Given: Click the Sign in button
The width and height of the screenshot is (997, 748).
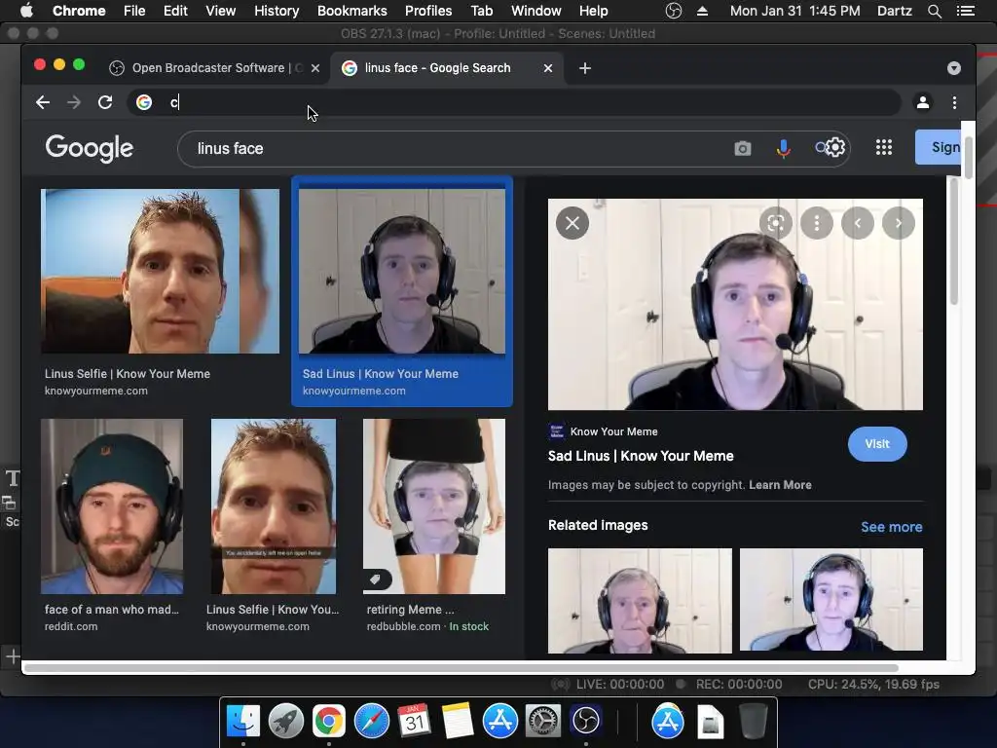Looking at the screenshot, I should [x=939, y=147].
